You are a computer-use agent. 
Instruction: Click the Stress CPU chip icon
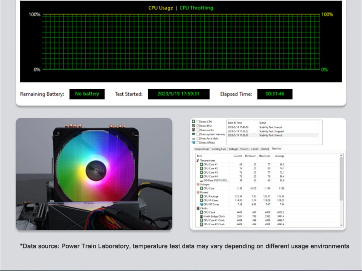(x=194, y=121)
